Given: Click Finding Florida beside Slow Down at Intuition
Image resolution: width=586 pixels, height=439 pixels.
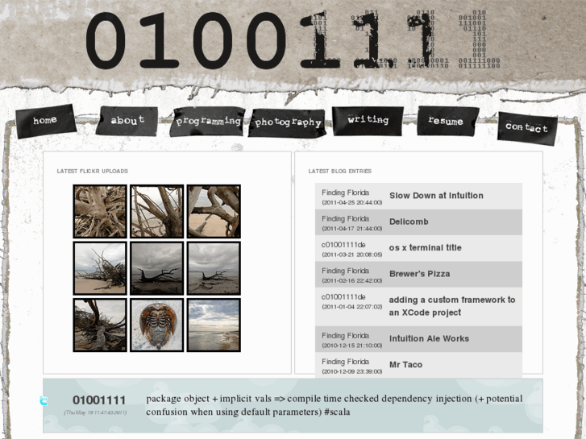Looking at the screenshot, I should pyautogui.click(x=345, y=193).
